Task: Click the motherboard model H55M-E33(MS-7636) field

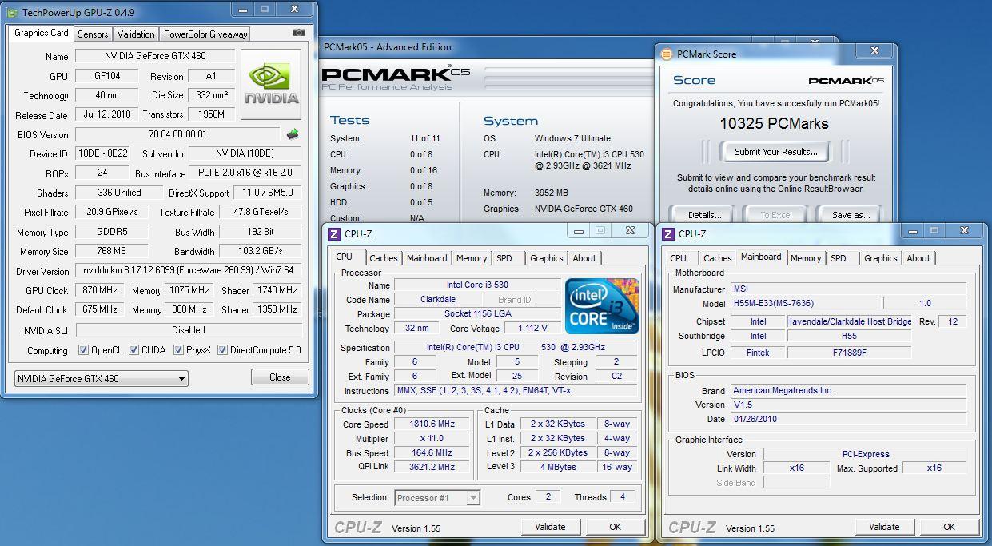Action: [x=806, y=304]
